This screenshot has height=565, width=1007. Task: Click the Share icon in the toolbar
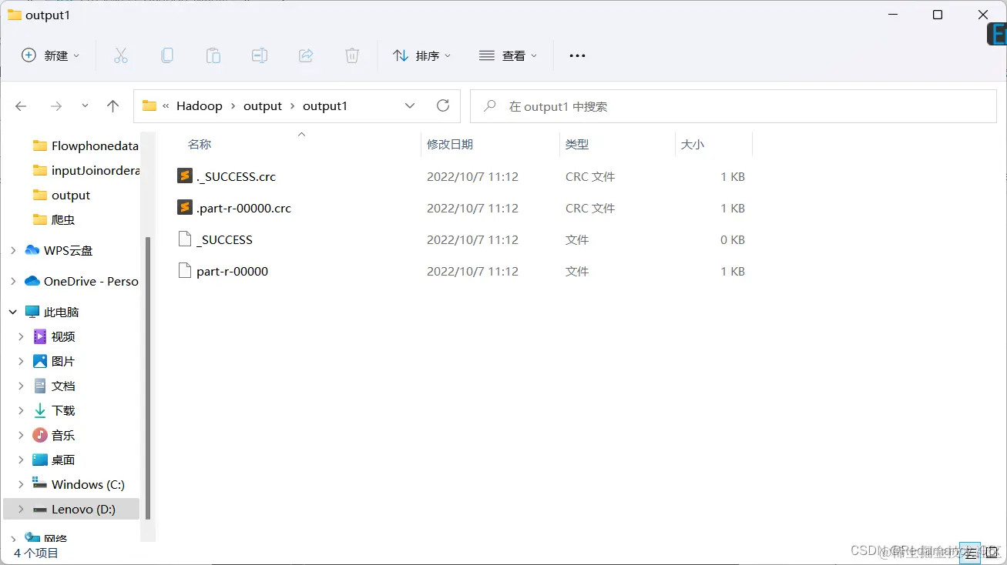point(306,55)
